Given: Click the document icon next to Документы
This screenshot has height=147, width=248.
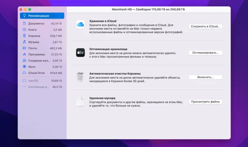Looking at the screenshot, I should pyautogui.click(x=24, y=23).
